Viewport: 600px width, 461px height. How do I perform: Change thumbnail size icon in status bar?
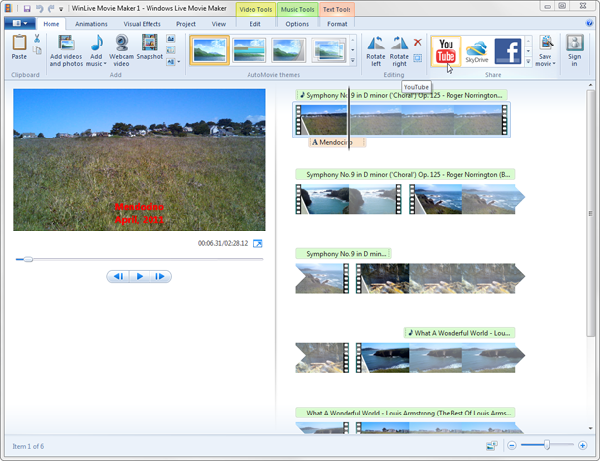click(492, 446)
